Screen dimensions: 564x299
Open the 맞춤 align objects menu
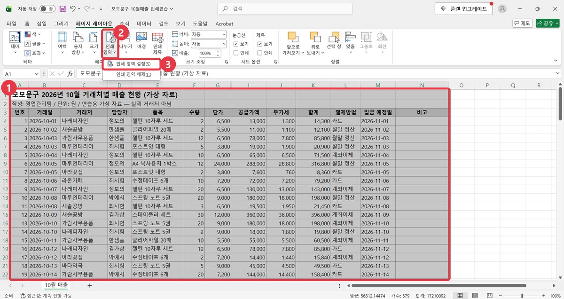tap(350, 42)
